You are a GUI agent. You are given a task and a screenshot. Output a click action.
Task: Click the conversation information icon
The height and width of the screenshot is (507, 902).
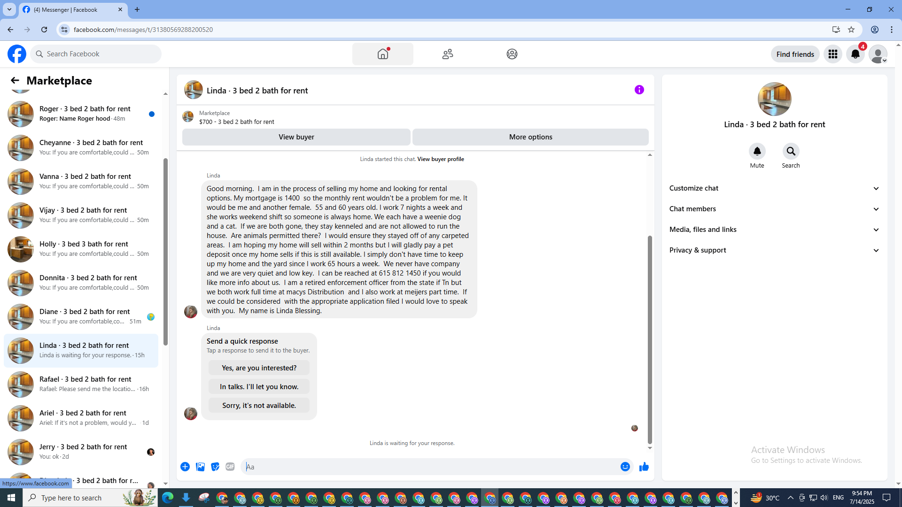click(x=639, y=90)
